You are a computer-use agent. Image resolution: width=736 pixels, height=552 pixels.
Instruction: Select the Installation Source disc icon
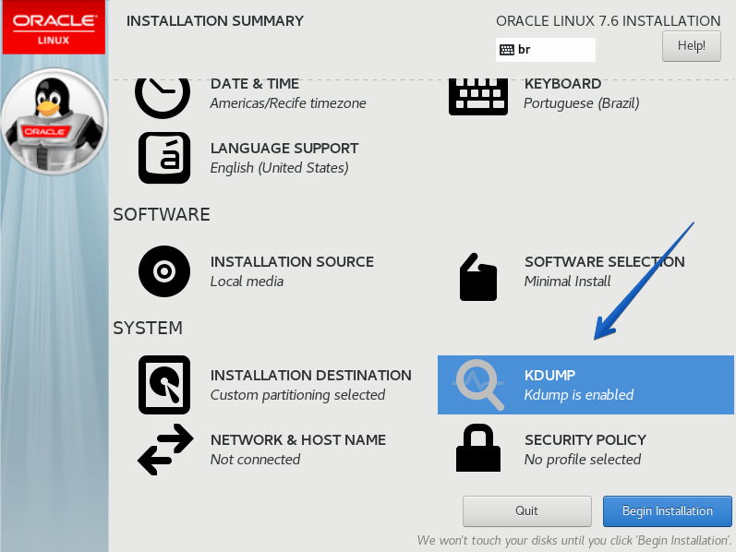163,271
